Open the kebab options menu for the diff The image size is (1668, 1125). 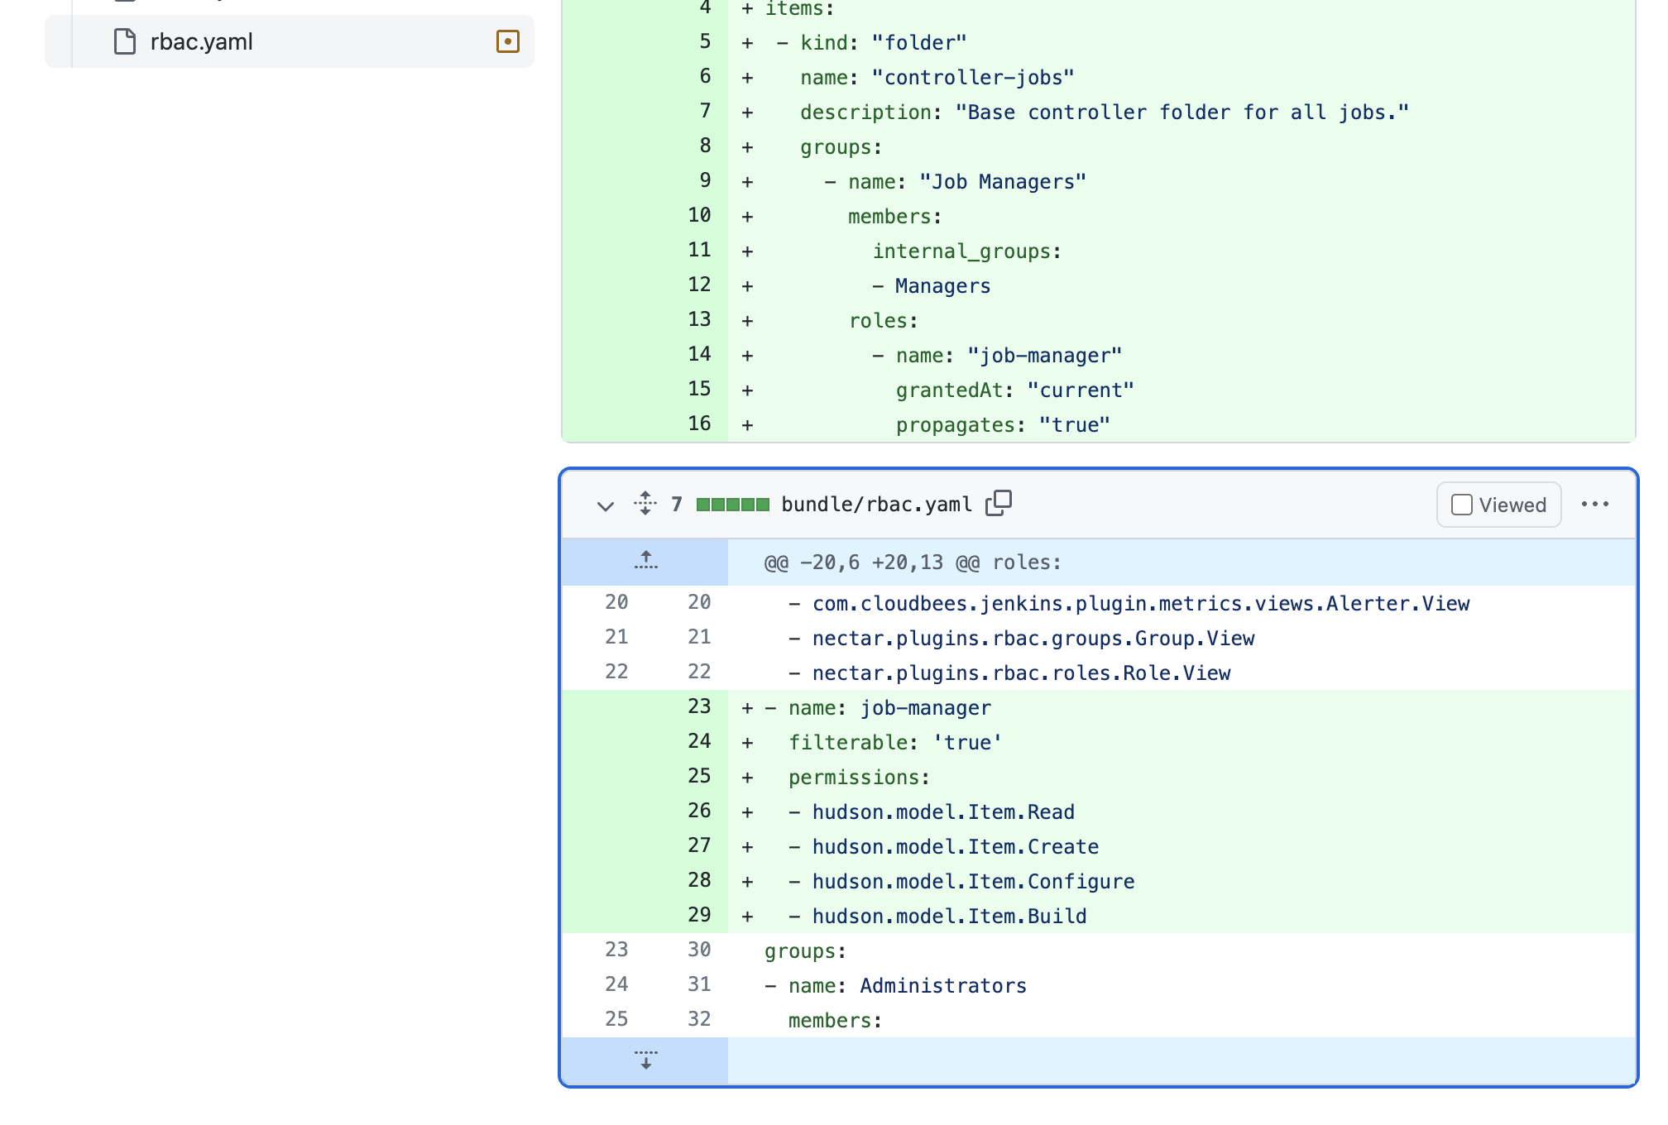point(1595,503)
